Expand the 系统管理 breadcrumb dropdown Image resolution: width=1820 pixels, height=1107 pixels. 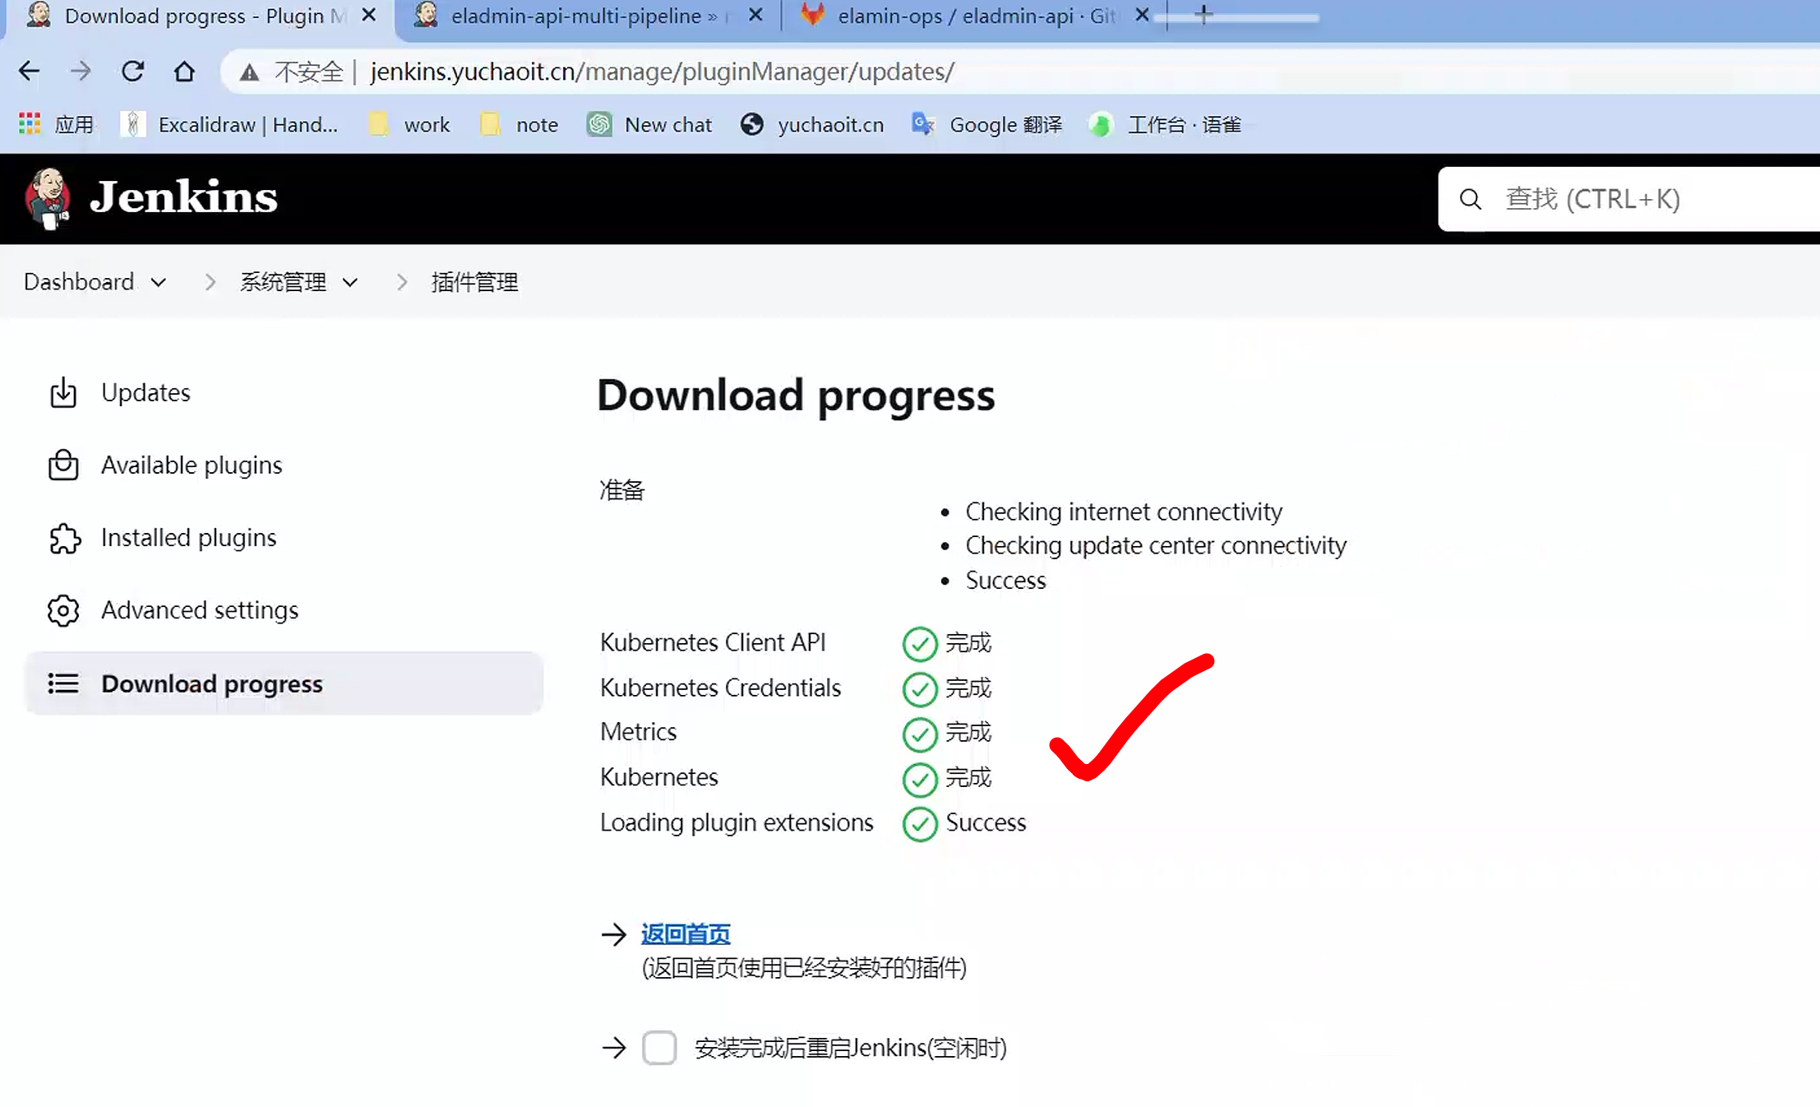pyautogui.click(x=350, y=283)
